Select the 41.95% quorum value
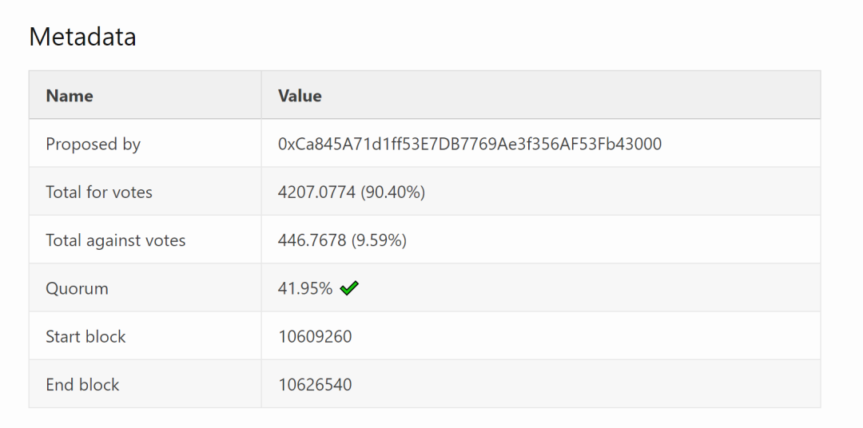The width and height of the screenshot is (863, 428). coord(305,288)
